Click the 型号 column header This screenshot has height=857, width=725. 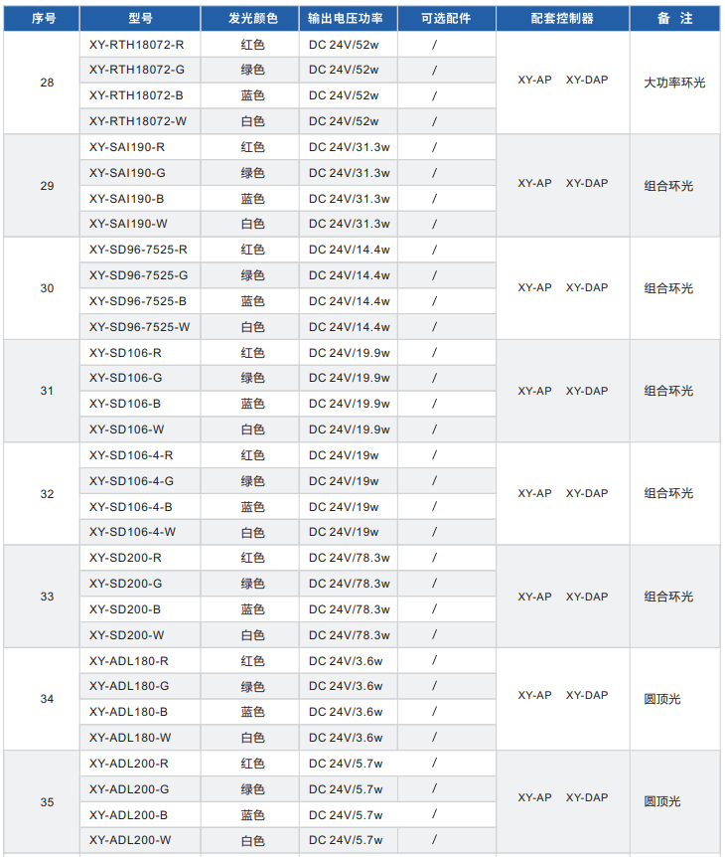[x=140, y=19]
